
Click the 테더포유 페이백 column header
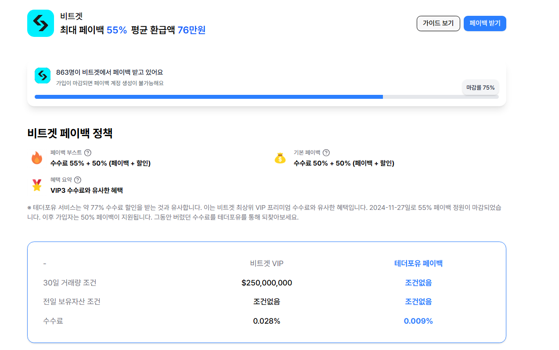tap(418, 263)
